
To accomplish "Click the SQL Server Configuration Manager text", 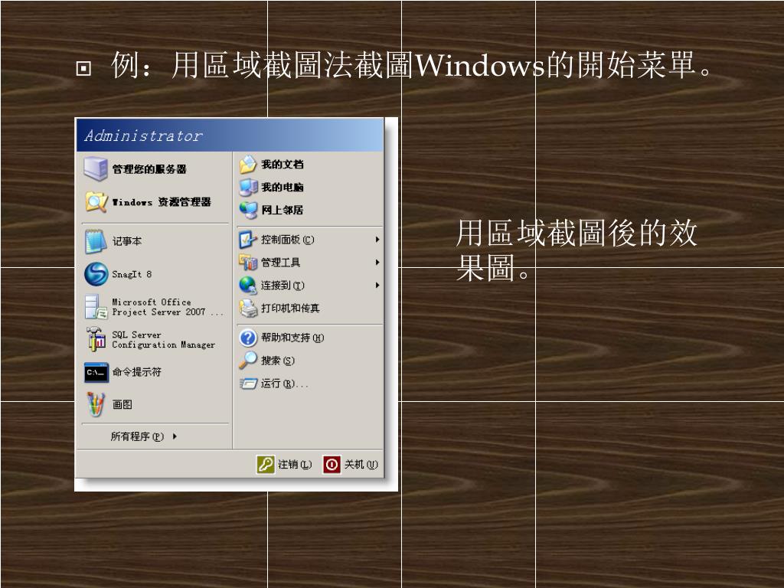I will (x=164, y=340).
